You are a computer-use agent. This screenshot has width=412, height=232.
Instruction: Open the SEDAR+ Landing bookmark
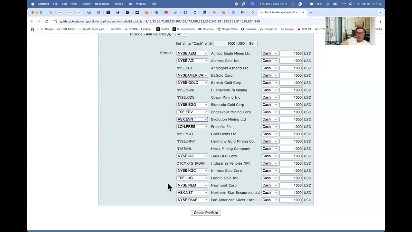pyautogui.click(x=138, y=29)
